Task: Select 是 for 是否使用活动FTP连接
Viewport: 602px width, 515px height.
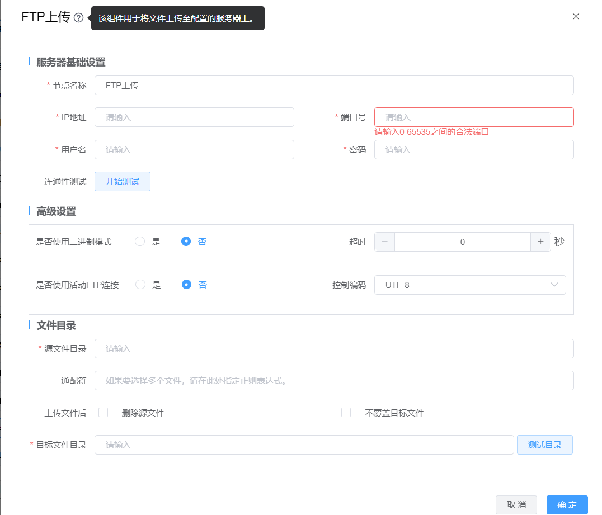Action: click(x=140, y=285)
